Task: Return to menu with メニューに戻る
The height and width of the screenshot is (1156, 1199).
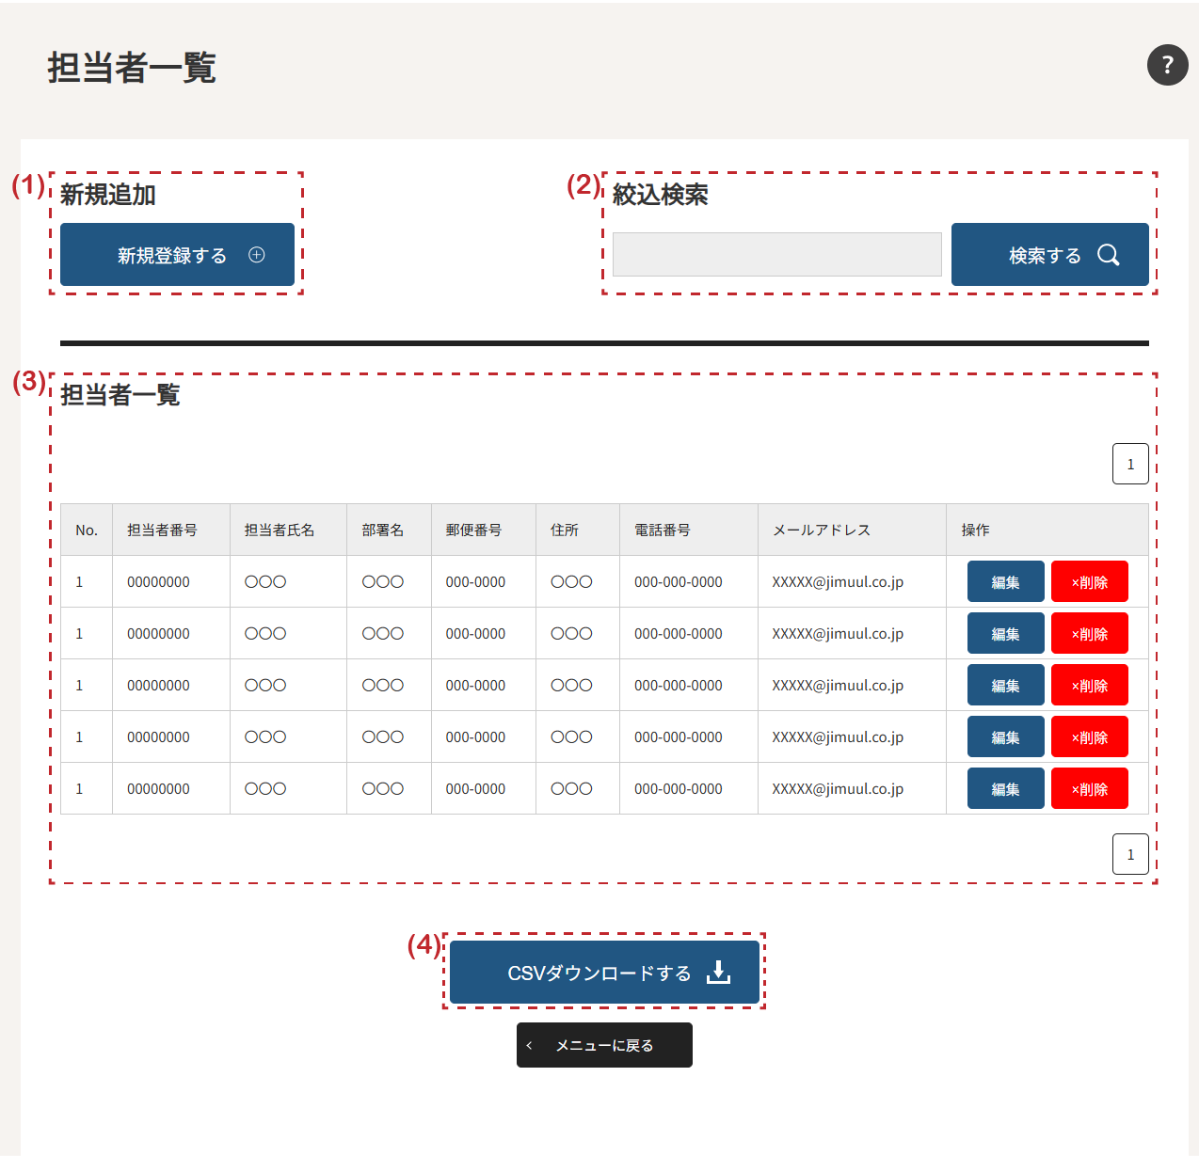Action: (x=604, y=1045)
